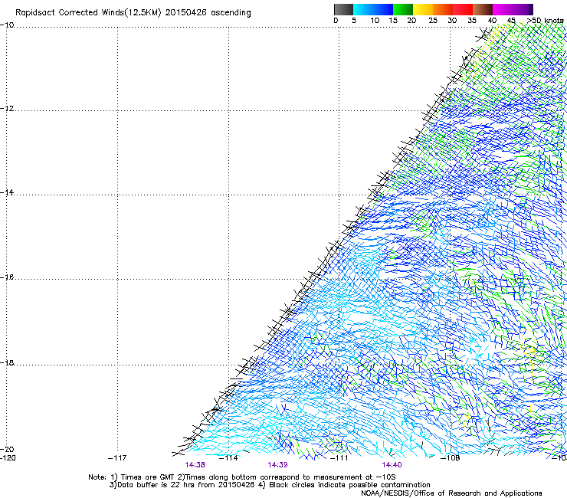Select the '-108' longitude axis label
The image size is (567, 498).
click(451, 458)
